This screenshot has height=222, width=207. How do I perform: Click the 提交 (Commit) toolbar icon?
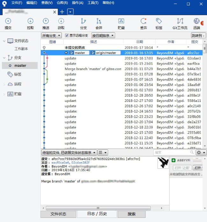pyautogui.click(x=8, y=23)
